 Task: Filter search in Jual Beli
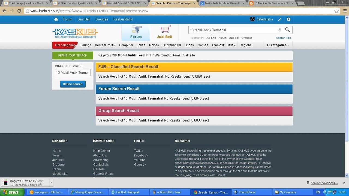[x=234, y=38]
